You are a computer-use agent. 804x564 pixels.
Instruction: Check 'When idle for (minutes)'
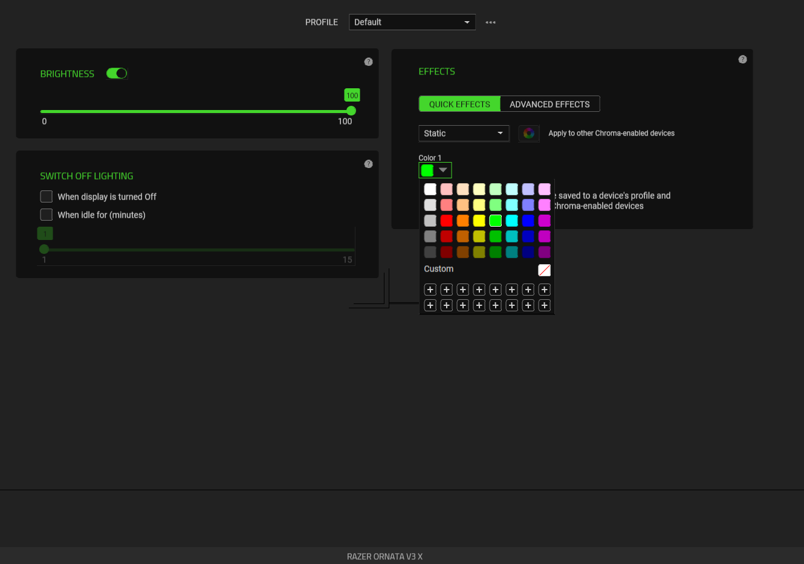click(x=47, y=215)
